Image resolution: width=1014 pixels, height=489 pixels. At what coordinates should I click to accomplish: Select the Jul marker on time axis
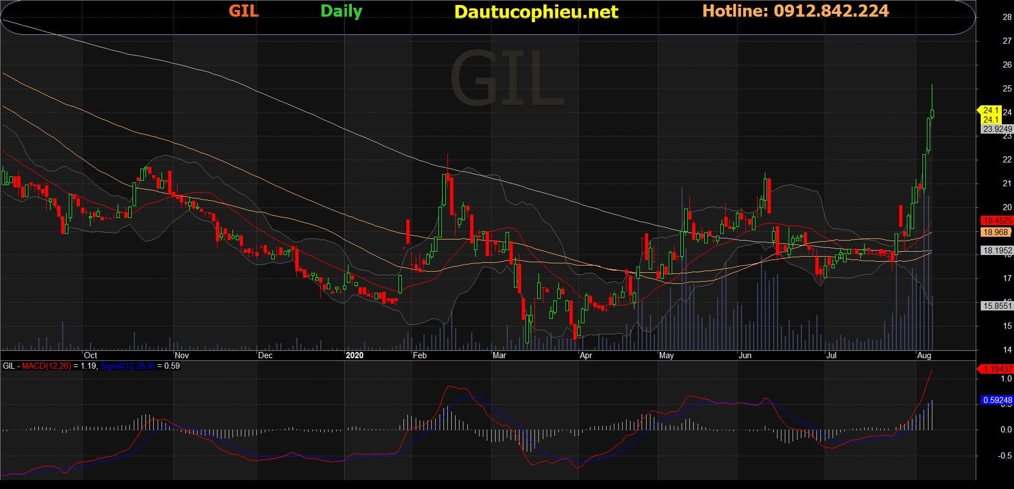pos(831,355)
